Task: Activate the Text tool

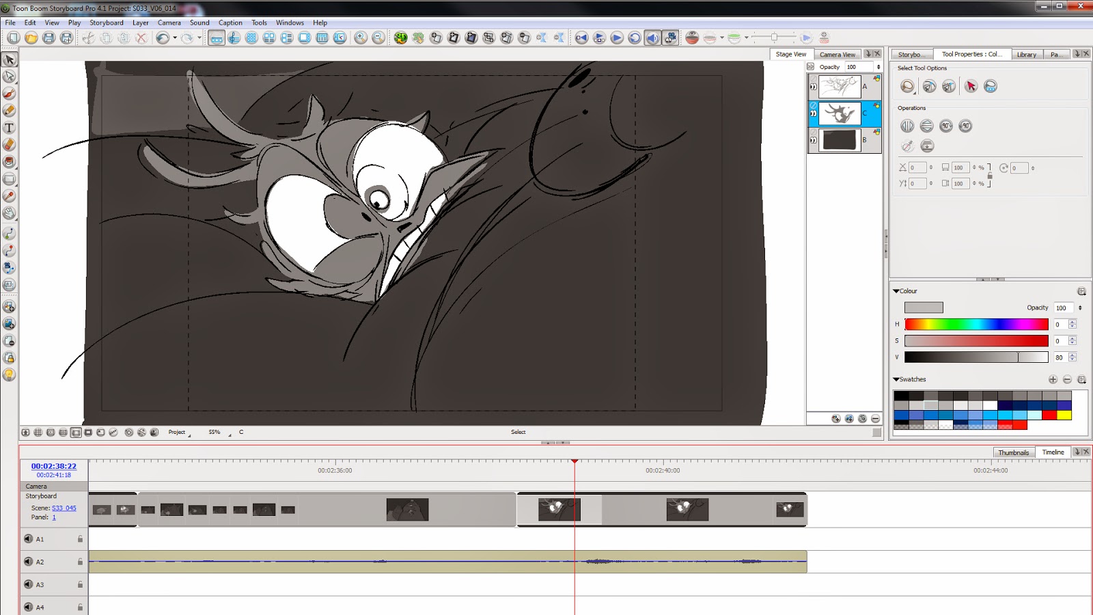Action: 10,128
